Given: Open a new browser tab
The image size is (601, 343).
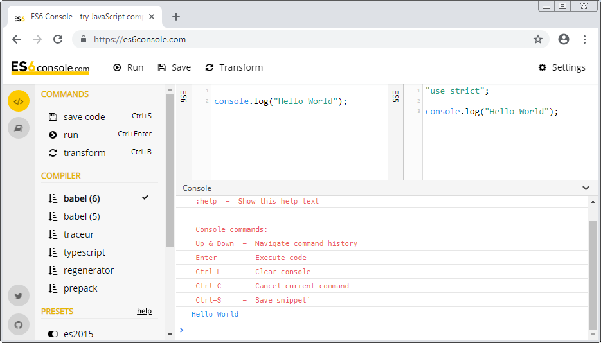Looking at the screenshot, I should tap(176, 17).
